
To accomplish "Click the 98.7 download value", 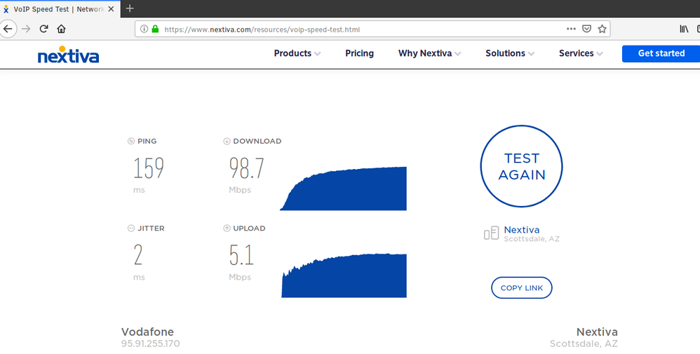I will click(x=246, y=168).
